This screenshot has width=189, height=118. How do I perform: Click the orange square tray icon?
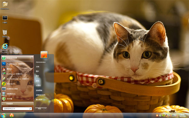coord(157,115)
